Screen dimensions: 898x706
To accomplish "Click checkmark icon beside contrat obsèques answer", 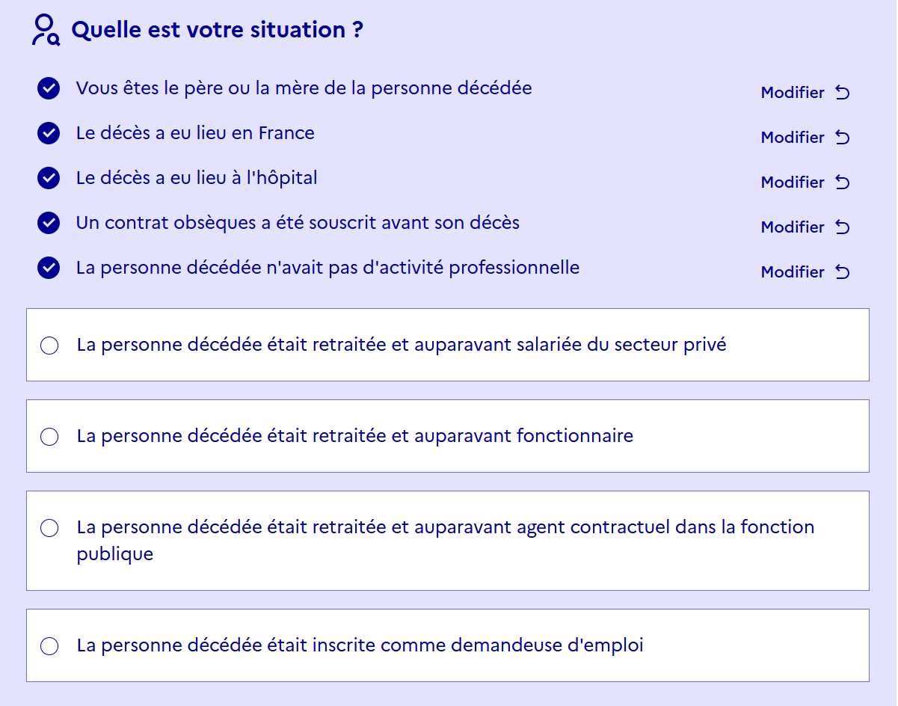I will coord(49,223).
